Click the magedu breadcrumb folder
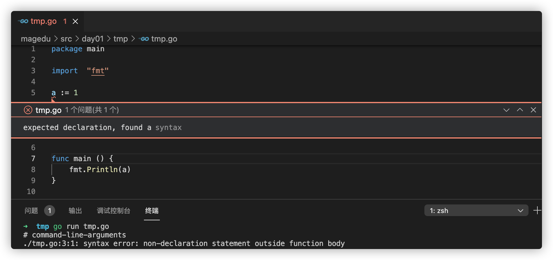Screen dimensions: 553x260 coord(36,39)
